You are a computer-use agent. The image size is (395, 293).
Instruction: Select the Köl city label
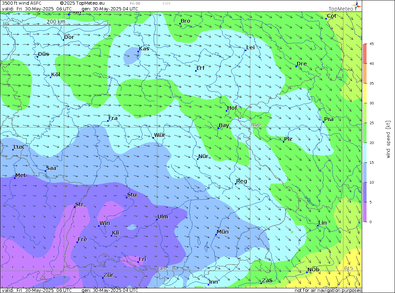(56, 75)
